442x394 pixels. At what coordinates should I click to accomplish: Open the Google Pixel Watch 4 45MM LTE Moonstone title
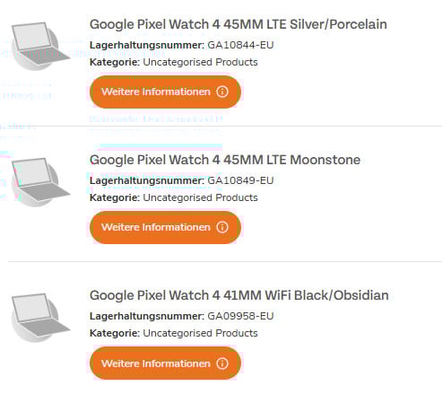coord(225,160)
